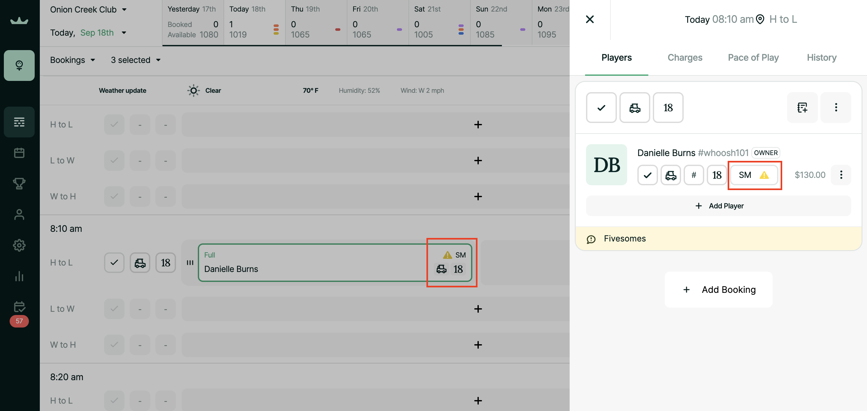Image resolution: width=867 pixels, height=411 pixels.
Task: Expand the Onion Creek Club dropdown
Action: pos(89,9)
